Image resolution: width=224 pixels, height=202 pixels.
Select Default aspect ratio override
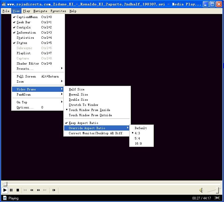point(142,128)
